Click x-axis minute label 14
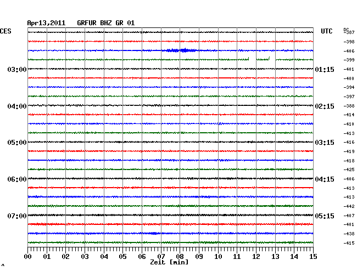357x271 pixels. click(294, 257)
